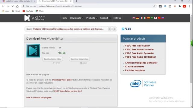The width and height of the screenshot is (193, 108).
Task: Read the holiday season news headline
Action: (68, 29)
